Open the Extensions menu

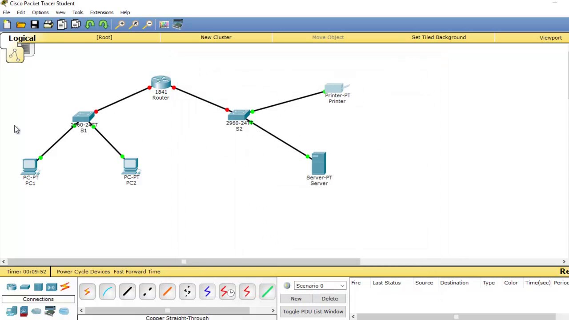pos(102,12)
